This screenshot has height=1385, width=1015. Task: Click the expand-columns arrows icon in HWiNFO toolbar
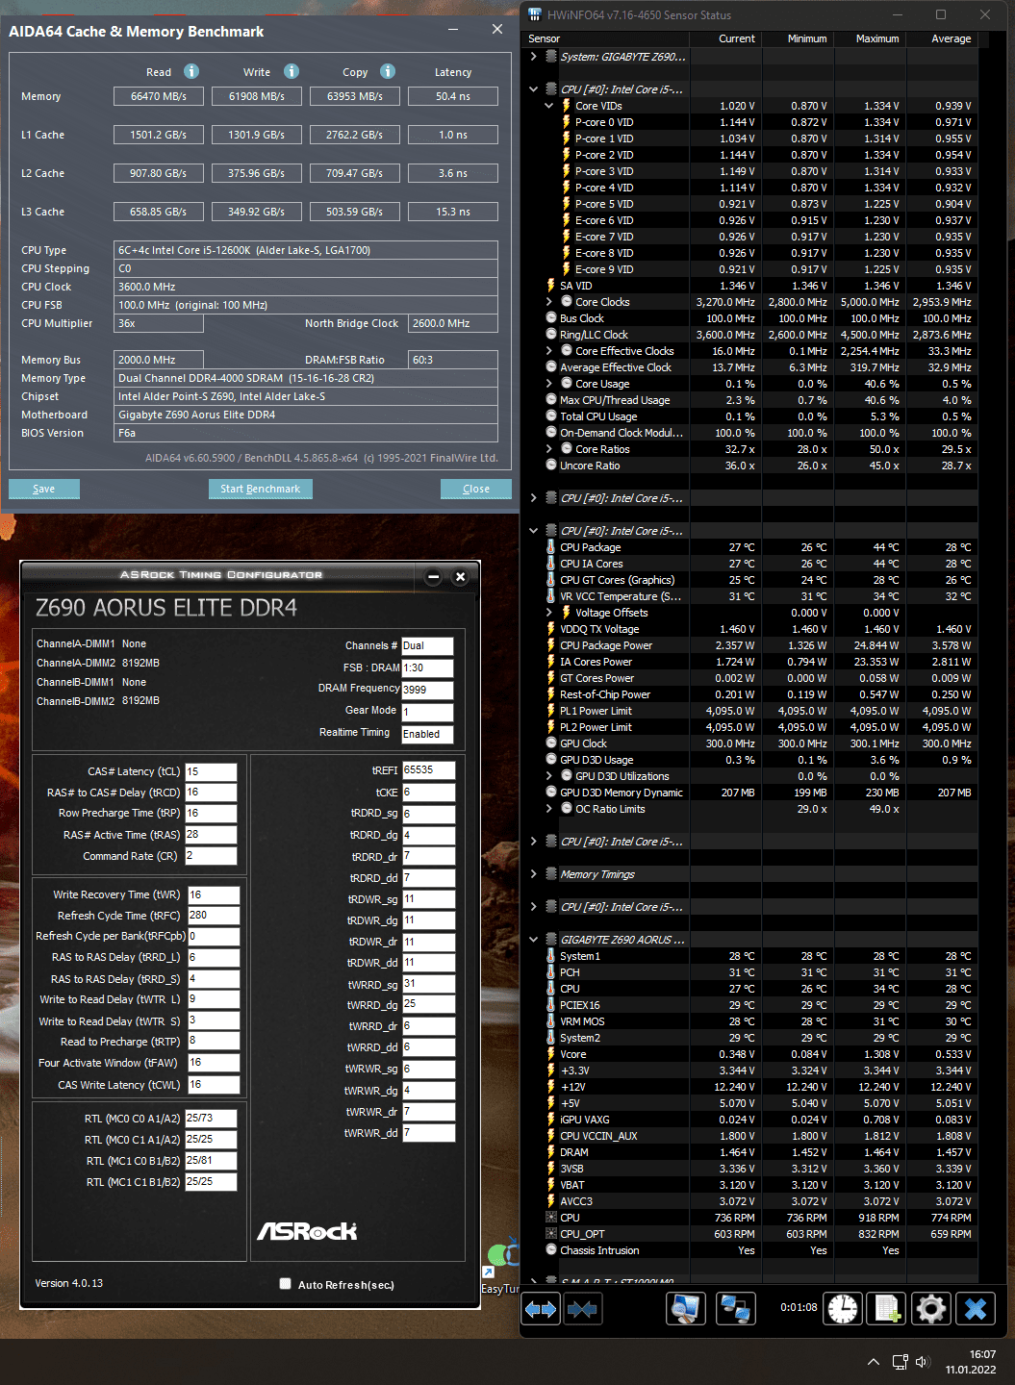click(x=541, y=1309)
